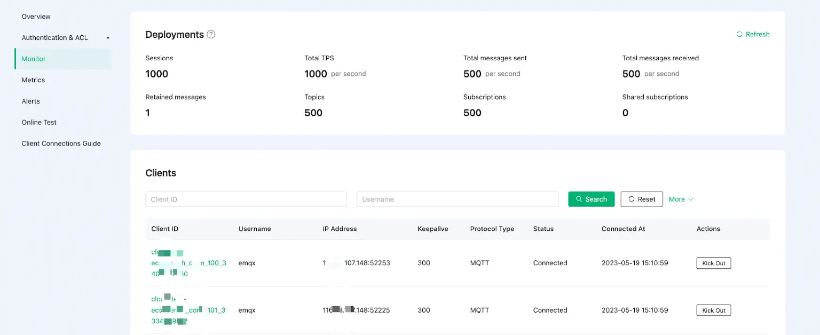The width and height of the screenshot is (820, 335).
Task: Select Overview in the sidebar
Action: coord(36,16)
